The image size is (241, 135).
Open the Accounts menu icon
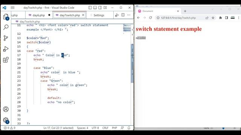click(x=6, y=109)
